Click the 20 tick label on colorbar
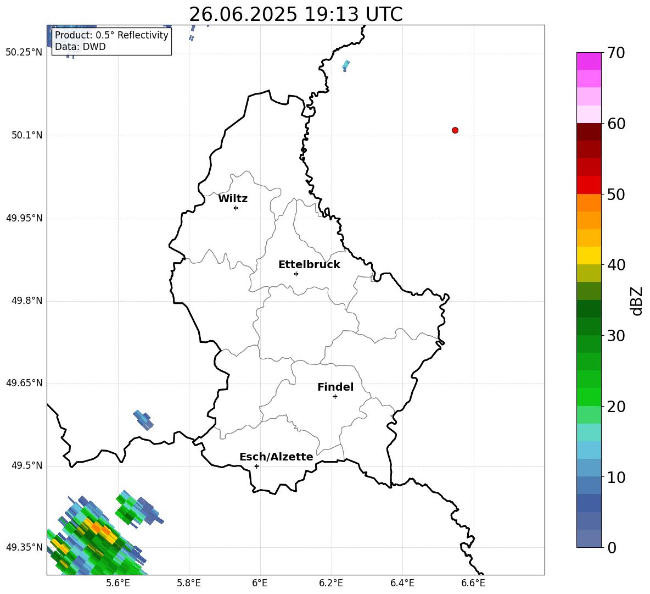650x594 pixels. click(616, 407)
